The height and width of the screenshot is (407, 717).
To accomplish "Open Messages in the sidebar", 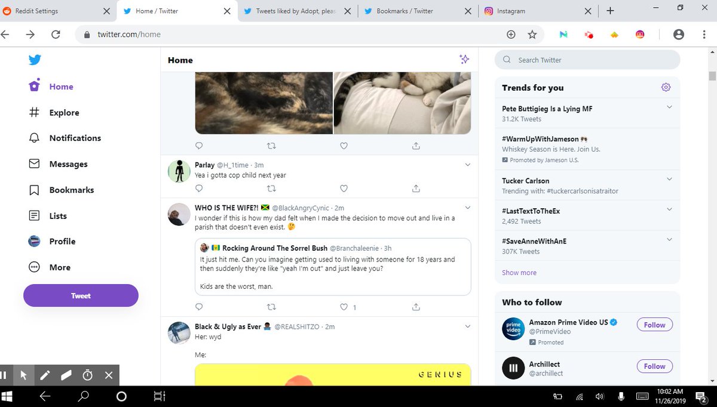I will coord(59,164).
